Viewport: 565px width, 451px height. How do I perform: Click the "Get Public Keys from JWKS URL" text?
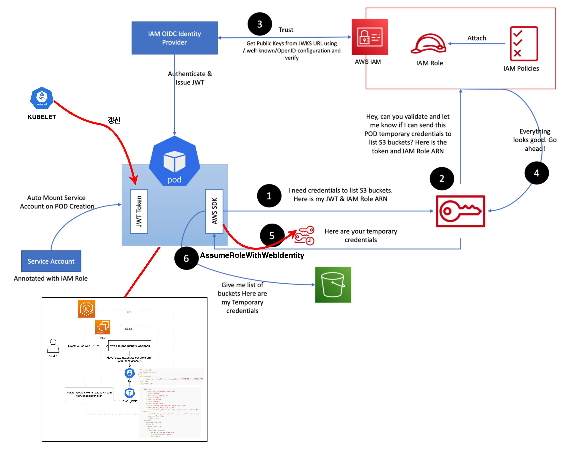(x=292, y=51)
